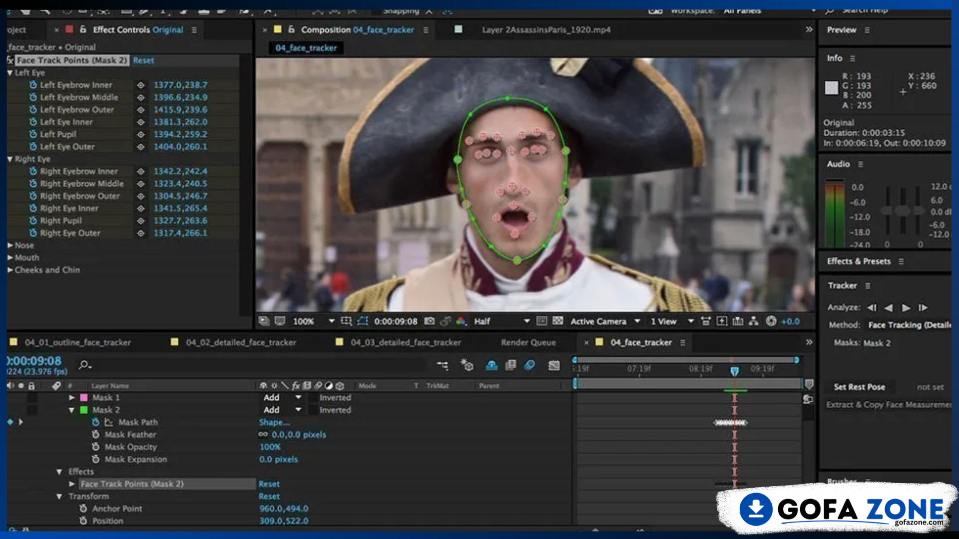The height and width of the screenshot is (539, 959).
Task: Toggle Inverted checkbox for Mask 1
Action: coord(313,398)
